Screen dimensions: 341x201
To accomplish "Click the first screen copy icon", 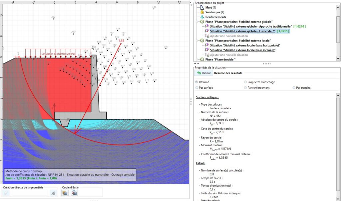I will point(65,193).
